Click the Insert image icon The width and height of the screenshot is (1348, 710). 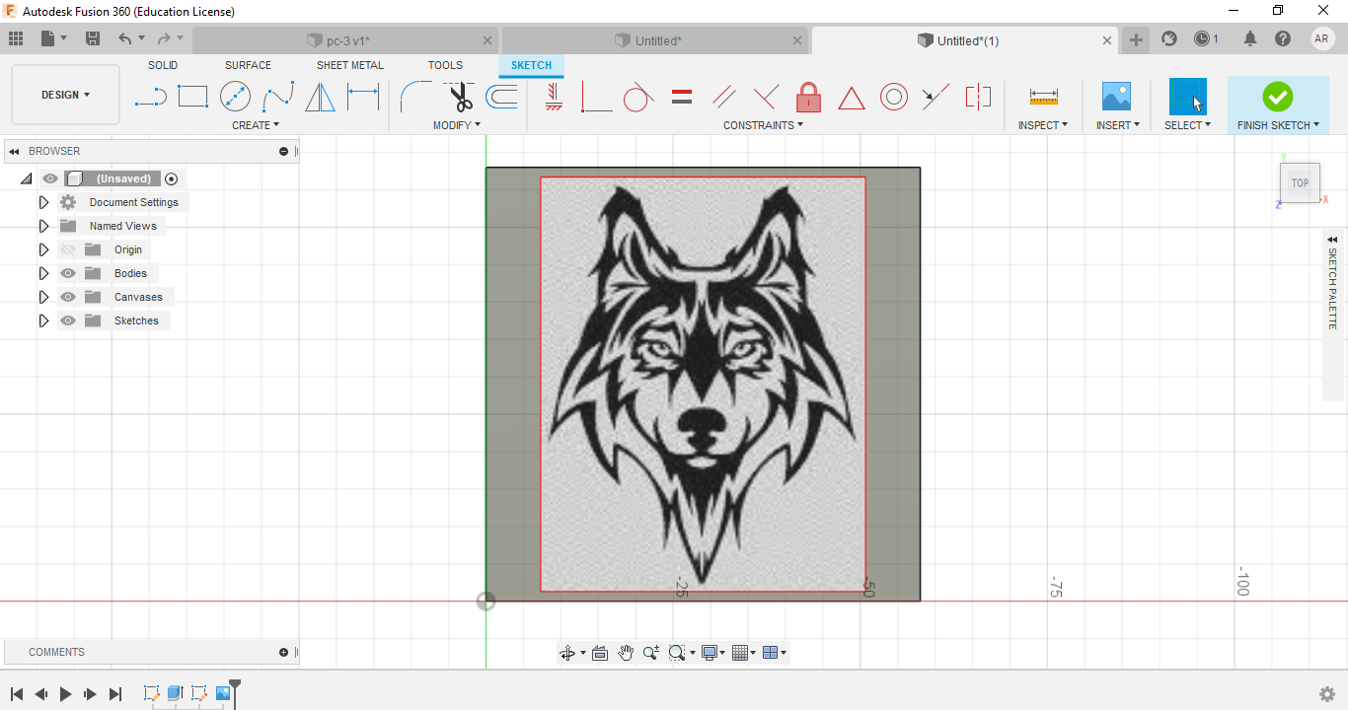click(x=1116, y=97)
